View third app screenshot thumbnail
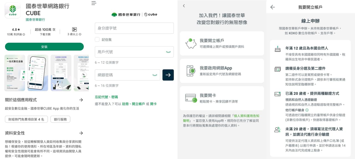Viewport: 355px width, 159px height. 61,73
